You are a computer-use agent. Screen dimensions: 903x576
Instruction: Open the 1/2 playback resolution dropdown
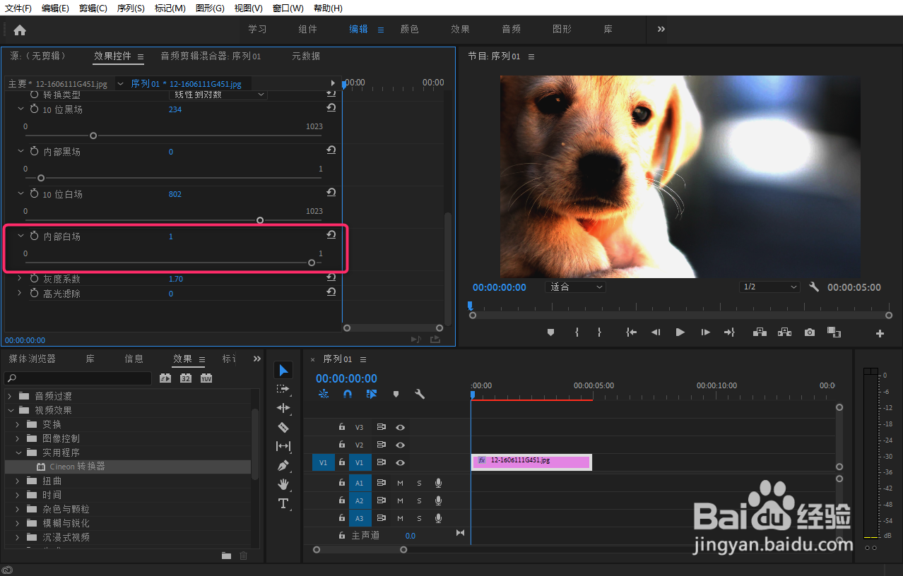(769, 287)
